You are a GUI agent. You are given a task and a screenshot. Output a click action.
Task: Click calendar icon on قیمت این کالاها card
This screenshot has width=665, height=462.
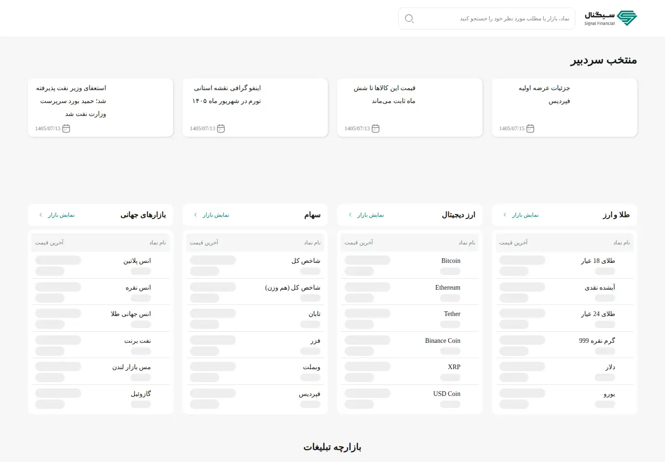pos(375,128)
